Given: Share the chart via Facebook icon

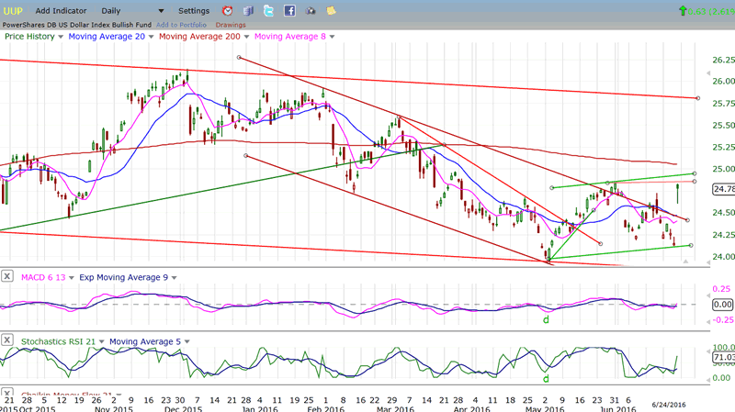Looking at the screenshot, I should pyautogui.click(x=289, y=11).
